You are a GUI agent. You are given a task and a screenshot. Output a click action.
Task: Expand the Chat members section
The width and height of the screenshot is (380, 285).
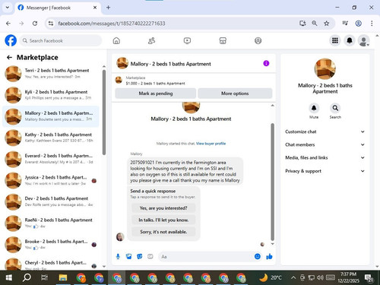325,144
